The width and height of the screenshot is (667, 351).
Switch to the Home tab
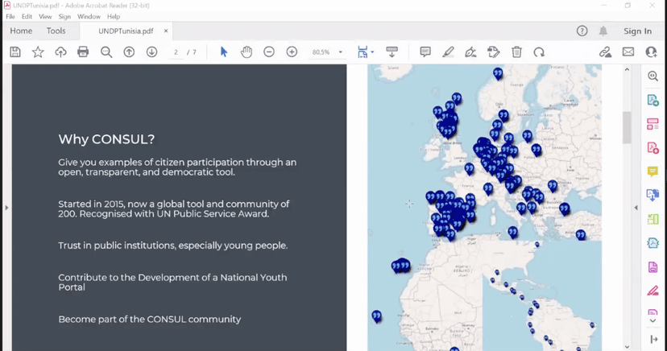21,31
